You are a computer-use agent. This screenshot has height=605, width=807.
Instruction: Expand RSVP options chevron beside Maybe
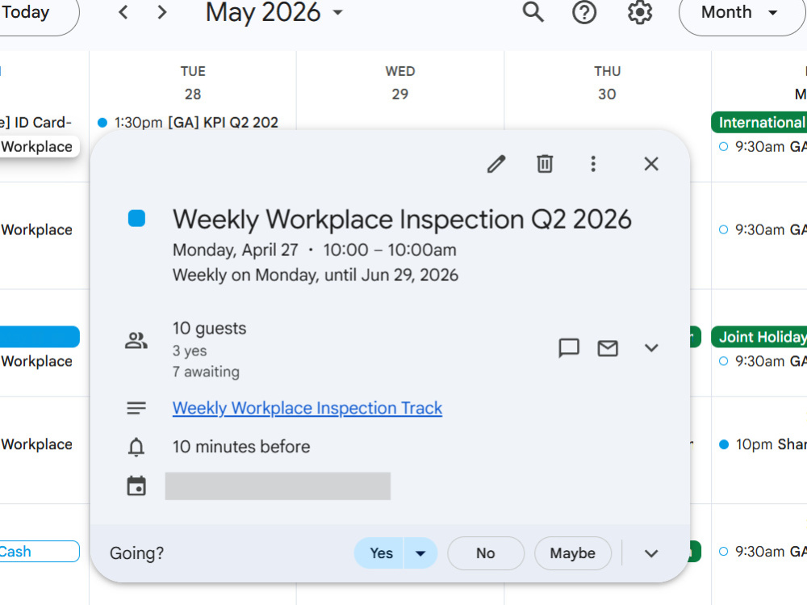[x=651, y=553]
